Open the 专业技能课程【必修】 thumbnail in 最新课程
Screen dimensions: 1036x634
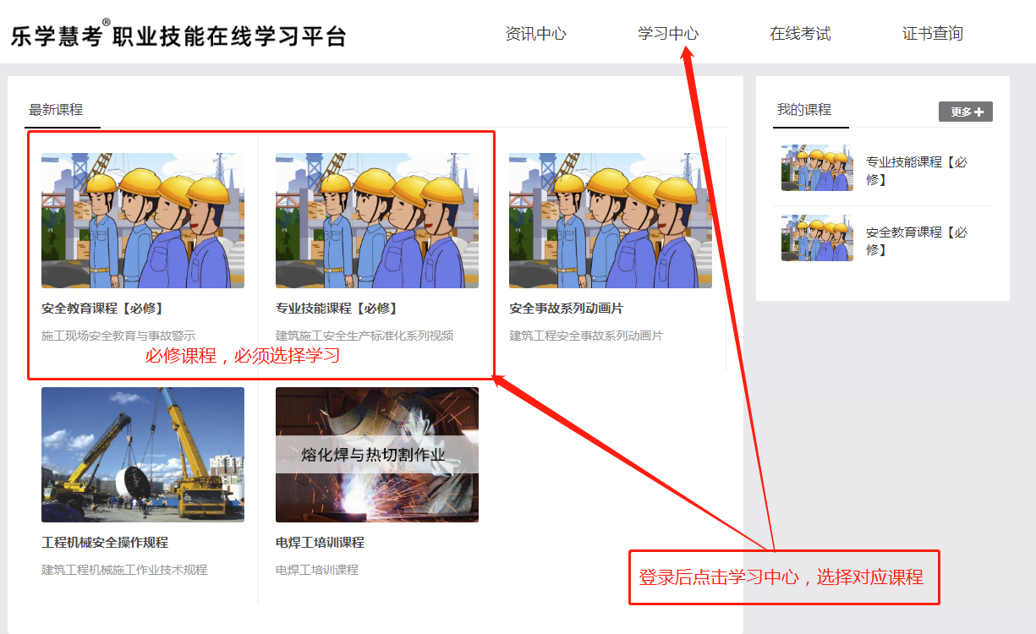pos(377,221)
